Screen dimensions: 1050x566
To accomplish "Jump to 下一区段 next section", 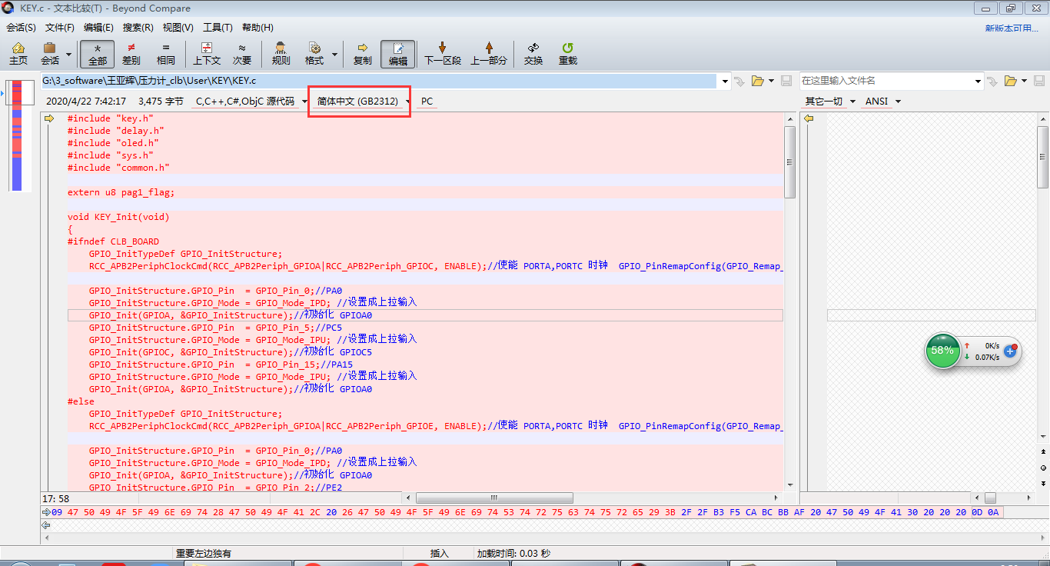I will point(442,54).
